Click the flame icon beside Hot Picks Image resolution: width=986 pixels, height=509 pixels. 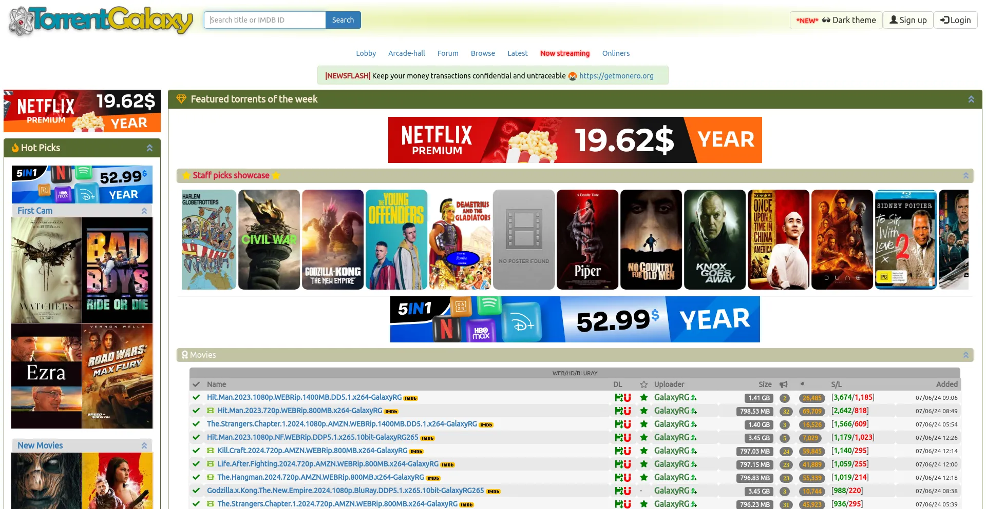point(15,148)
